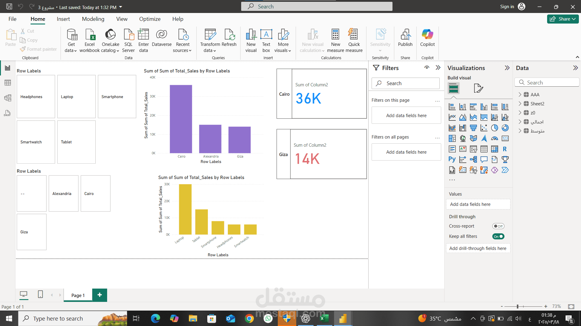Image resolution: width=581 pixels, height=326 pixels.
Task: Click Search box in Data pane
Action: (x=547, y=82)
